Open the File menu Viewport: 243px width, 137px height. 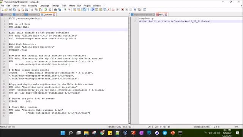point(3,6)
